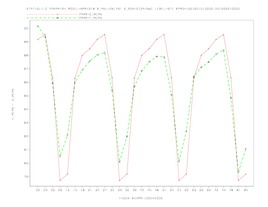Screen dimensions: 268x207
Task: Click y-axis tick label 86
Action: pyautogui.click(x=26, y=82)
